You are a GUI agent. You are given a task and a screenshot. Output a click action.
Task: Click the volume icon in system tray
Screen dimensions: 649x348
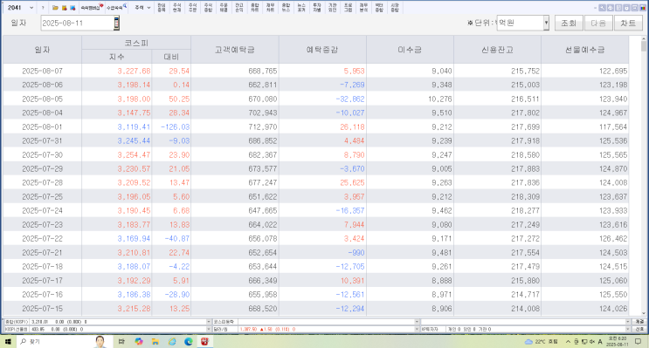click(x=592, y=341)
